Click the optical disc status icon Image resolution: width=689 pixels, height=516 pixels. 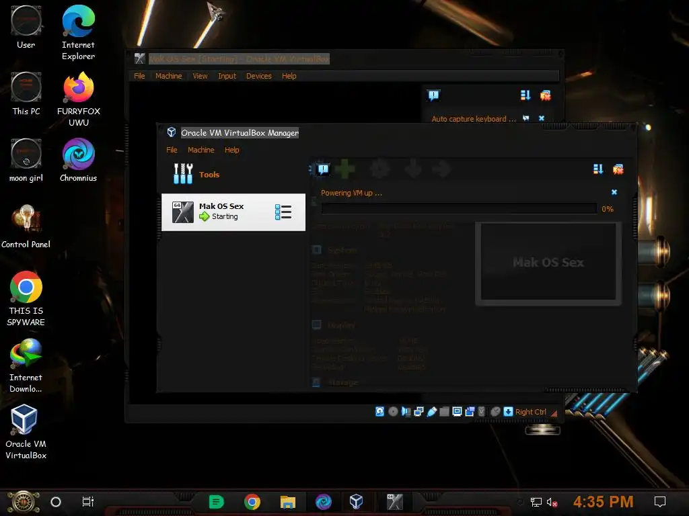[393, 411]
